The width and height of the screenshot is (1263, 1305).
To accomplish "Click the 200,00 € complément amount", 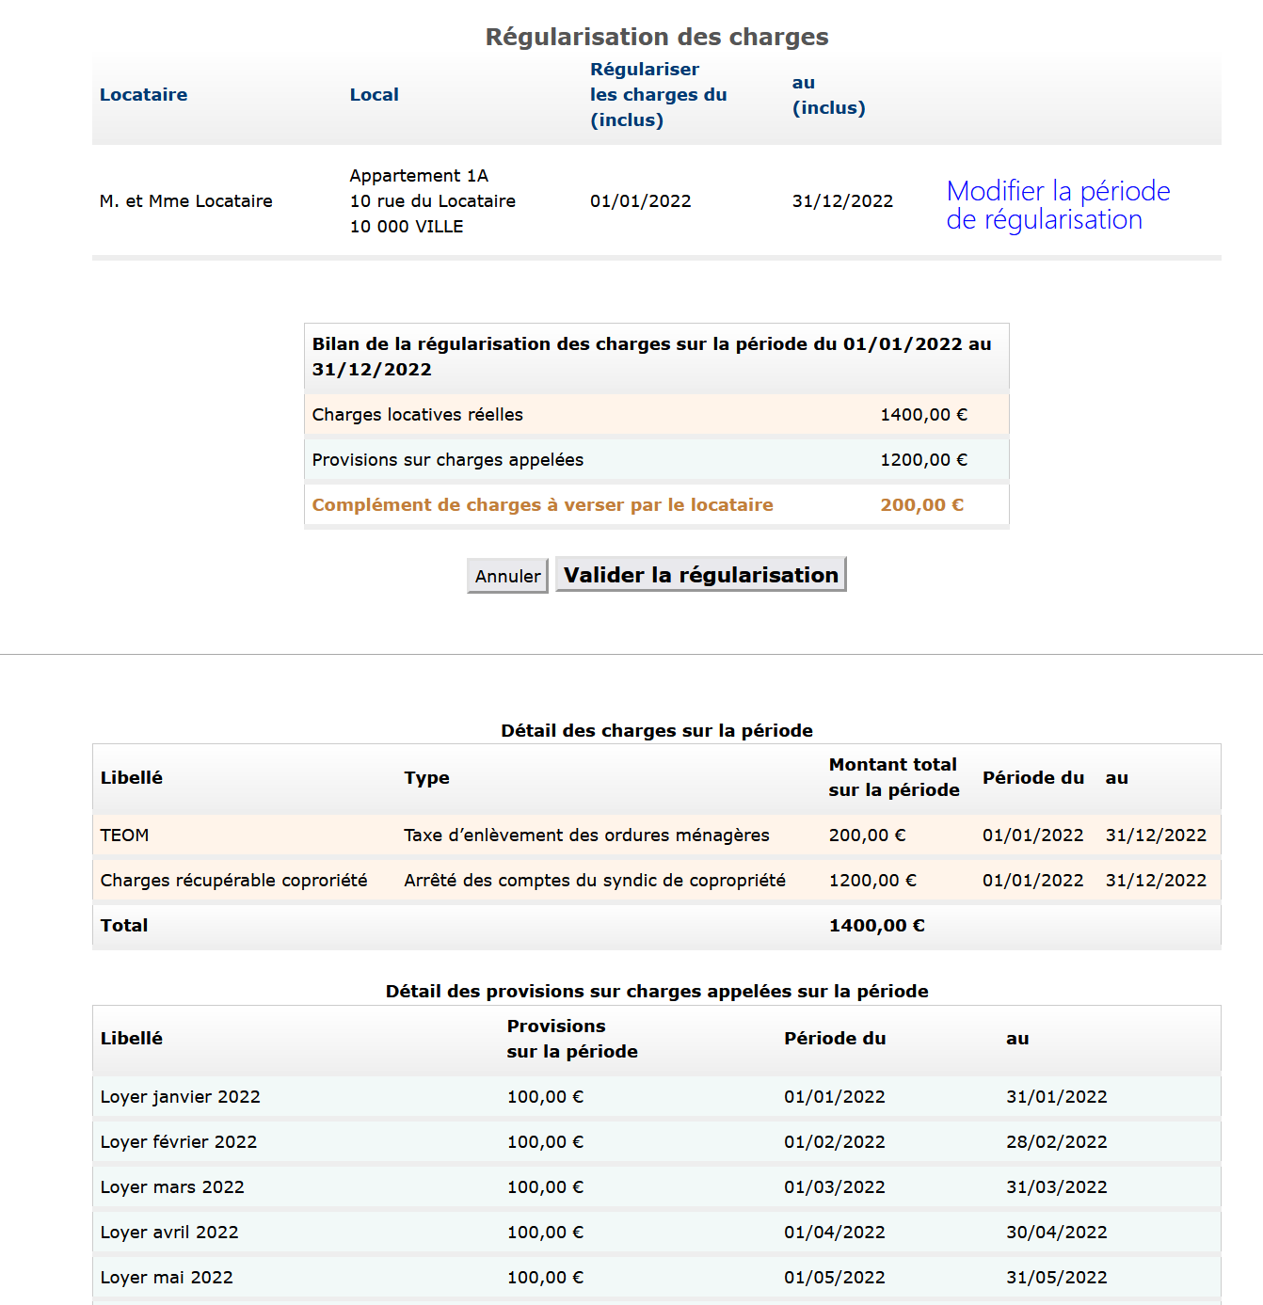I will tap(922, 505).
